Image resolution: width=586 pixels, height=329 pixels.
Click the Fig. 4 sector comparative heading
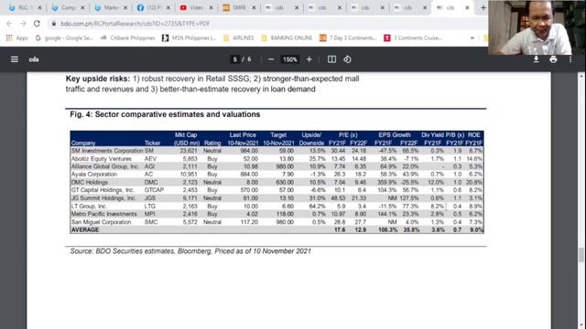(x=165, y=114)
